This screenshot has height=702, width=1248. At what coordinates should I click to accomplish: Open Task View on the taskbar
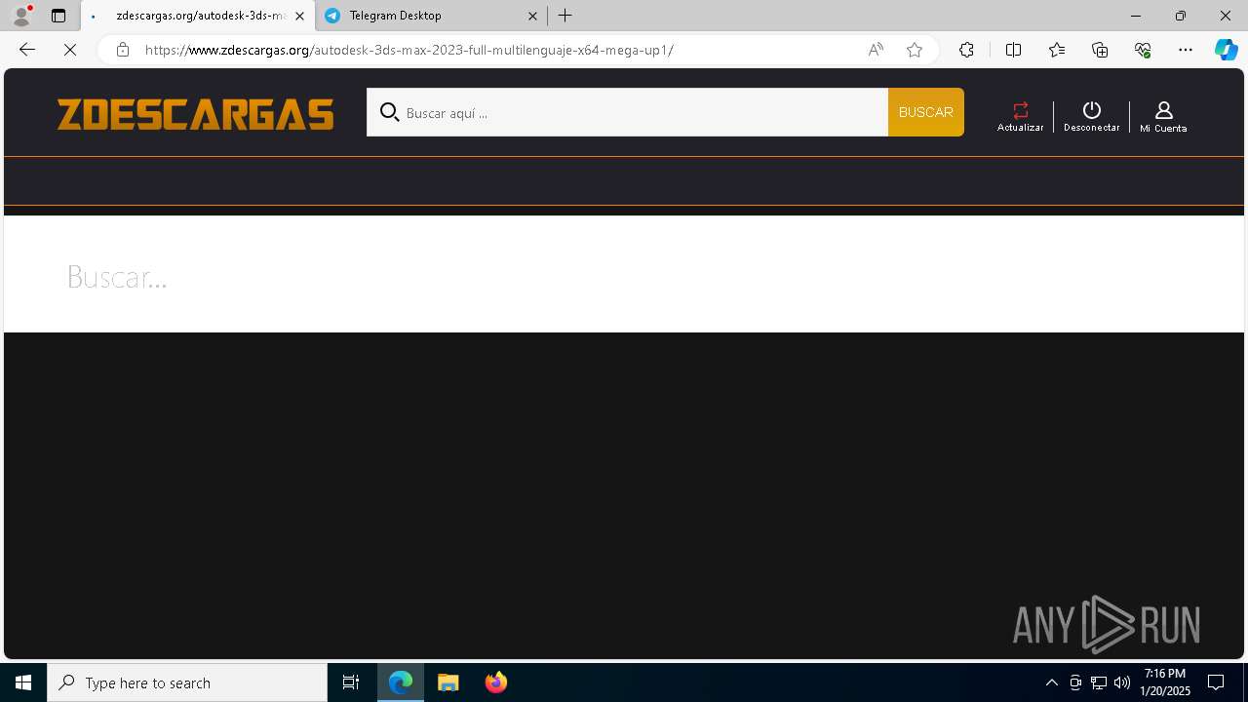click(351, 682)
